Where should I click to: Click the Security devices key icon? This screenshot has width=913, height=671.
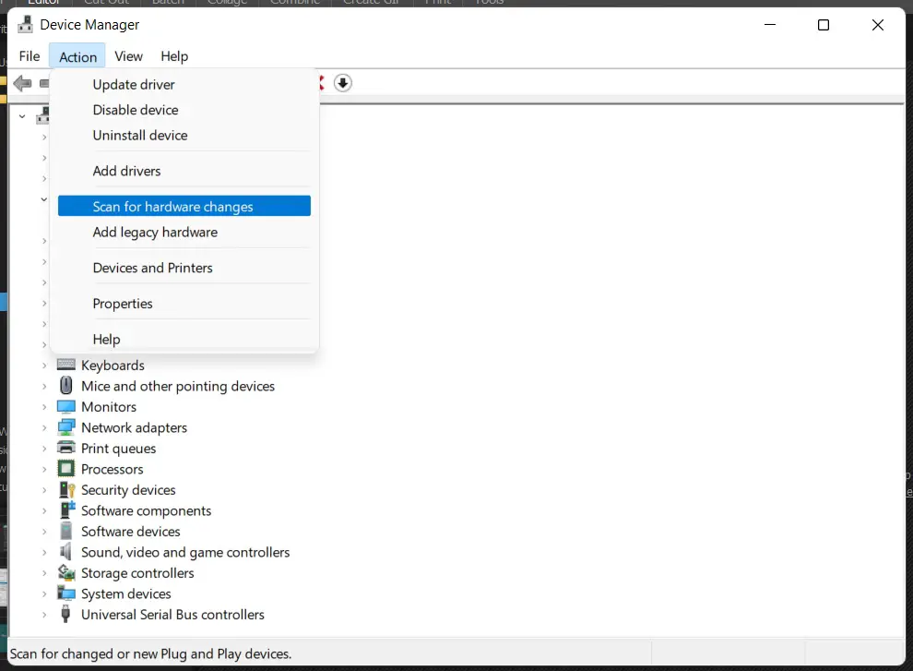click(x=67, y=490)
